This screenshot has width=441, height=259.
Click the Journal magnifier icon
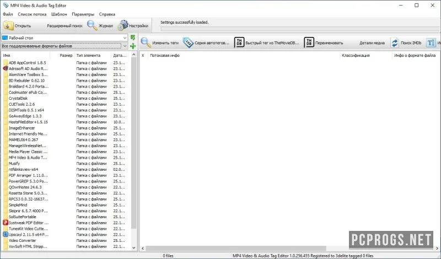pos(92,25)
